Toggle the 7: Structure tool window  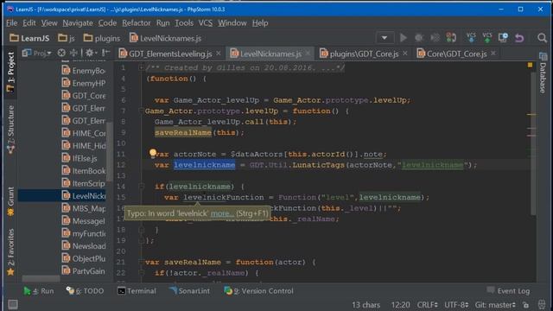tap(10, 129)
